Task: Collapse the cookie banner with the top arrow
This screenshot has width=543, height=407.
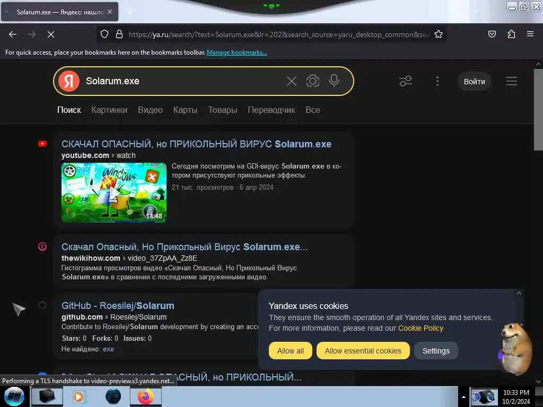Action: point(519,294)
